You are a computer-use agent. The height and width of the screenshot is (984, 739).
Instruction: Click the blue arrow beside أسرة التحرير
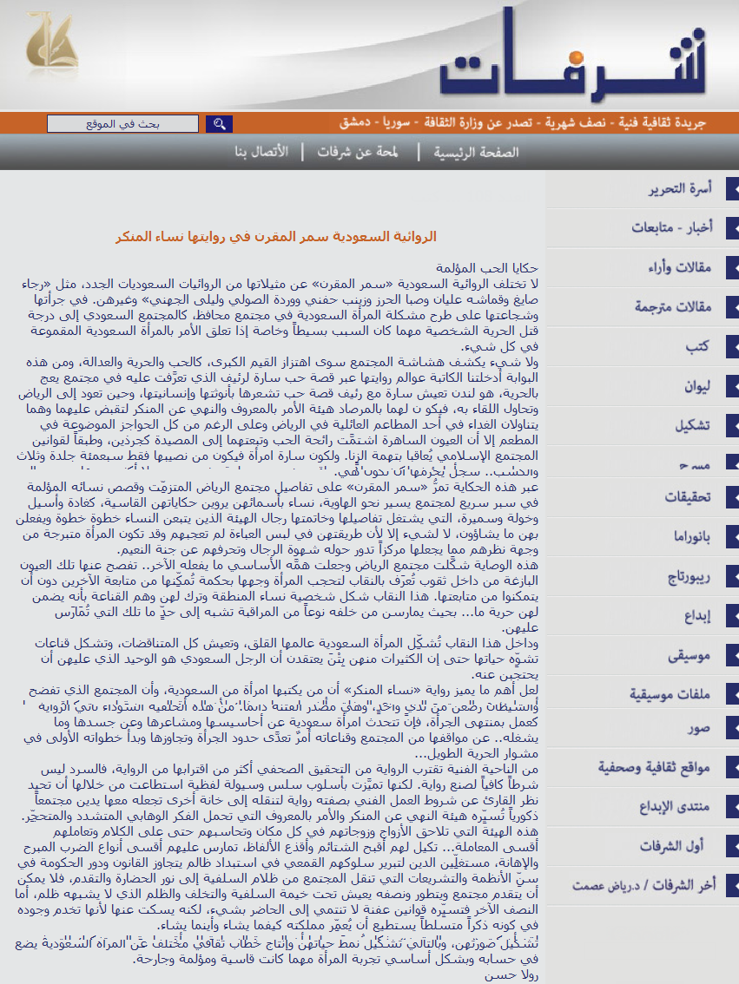(732, 189)
